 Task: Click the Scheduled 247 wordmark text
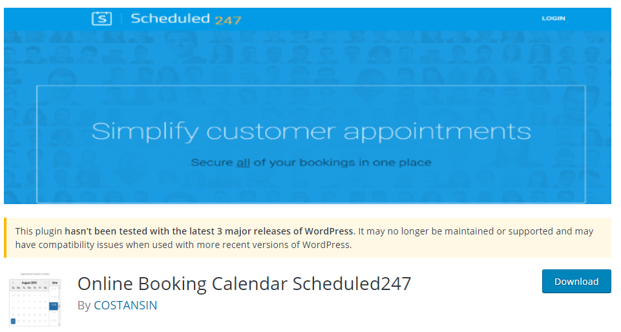185,19
